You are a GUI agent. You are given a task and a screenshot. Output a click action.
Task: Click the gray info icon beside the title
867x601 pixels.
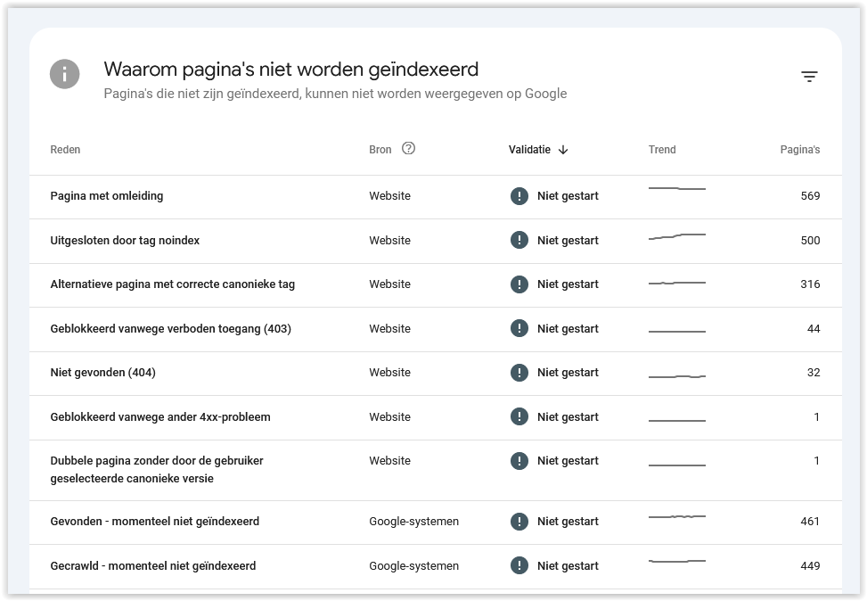[x=65, y=74]
